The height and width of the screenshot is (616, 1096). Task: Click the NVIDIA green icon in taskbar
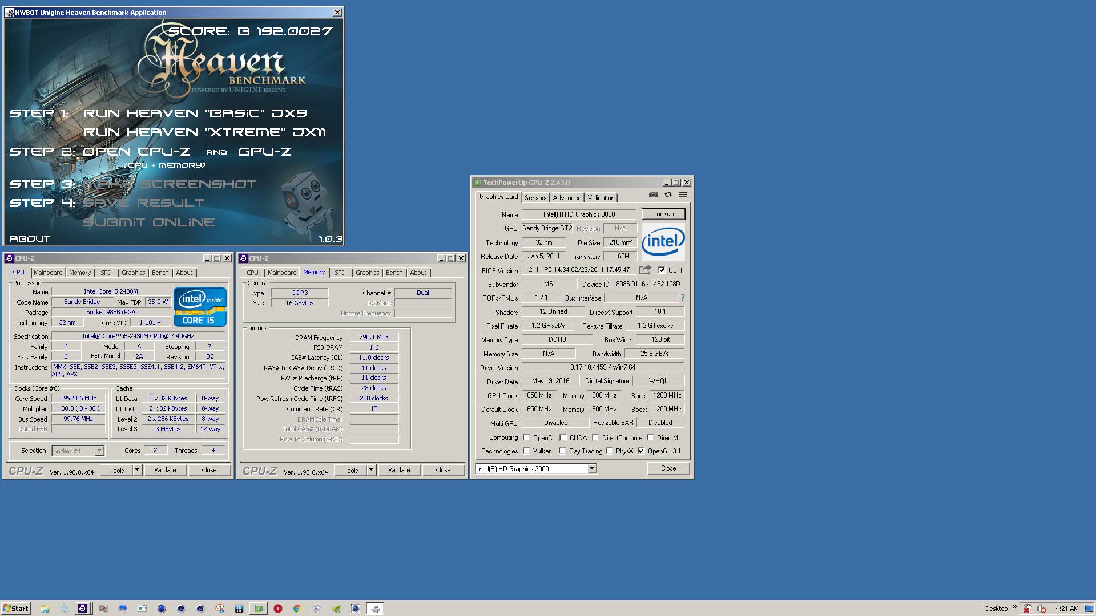point(337,609)
